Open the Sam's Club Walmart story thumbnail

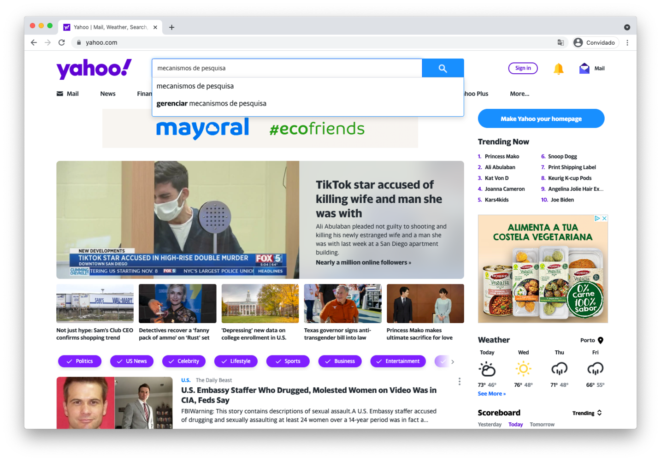(x=95, y=303)
